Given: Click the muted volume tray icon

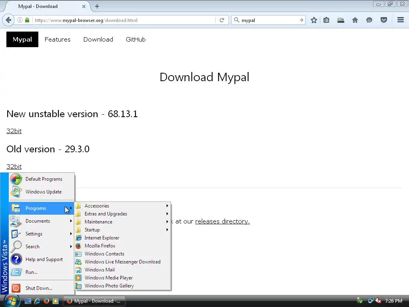Looking at the screenshot, I should tap(378, 301).
